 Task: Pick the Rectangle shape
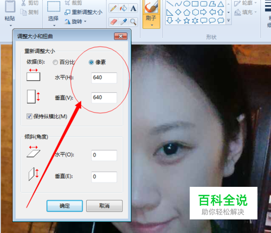195,4
